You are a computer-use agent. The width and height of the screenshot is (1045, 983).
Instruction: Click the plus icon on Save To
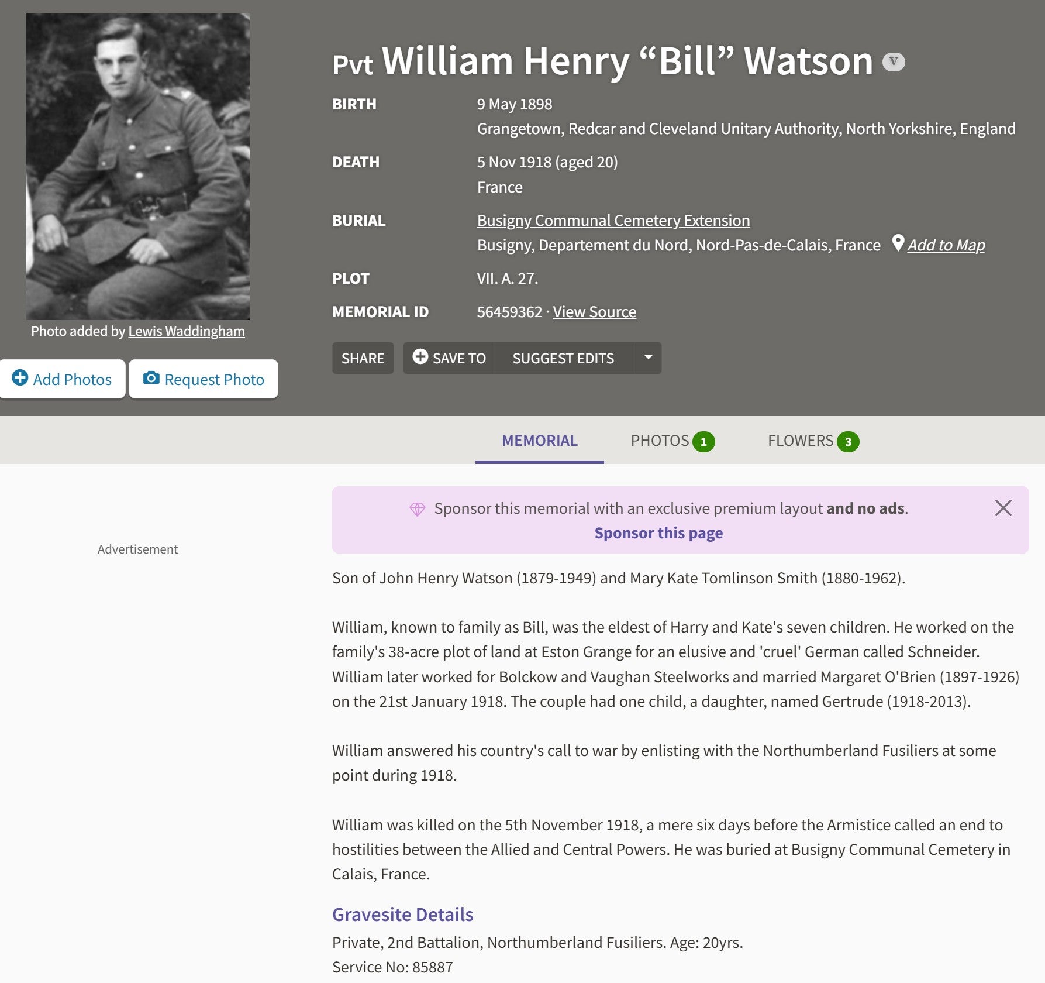pos(420,356)
